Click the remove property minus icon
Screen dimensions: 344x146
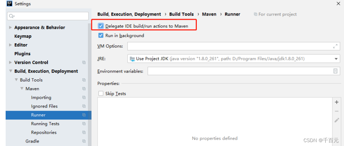pyautogui.click(x=337, y=111)
